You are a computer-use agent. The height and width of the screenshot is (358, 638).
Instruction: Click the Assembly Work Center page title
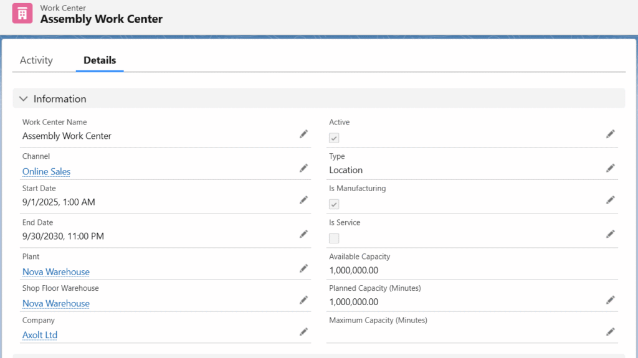pos(102,19)
